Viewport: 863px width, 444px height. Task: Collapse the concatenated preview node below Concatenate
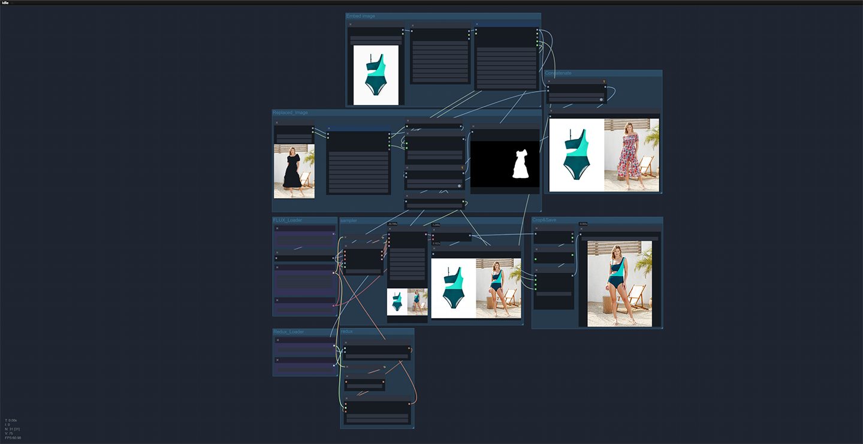click(551, 111)
